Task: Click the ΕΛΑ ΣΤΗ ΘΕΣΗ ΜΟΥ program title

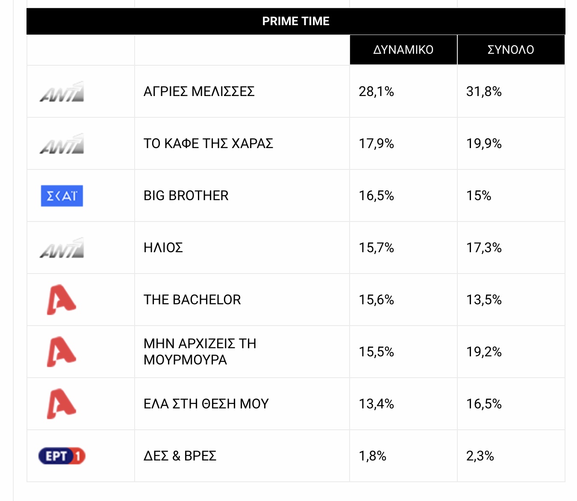Action: (206, 404)
